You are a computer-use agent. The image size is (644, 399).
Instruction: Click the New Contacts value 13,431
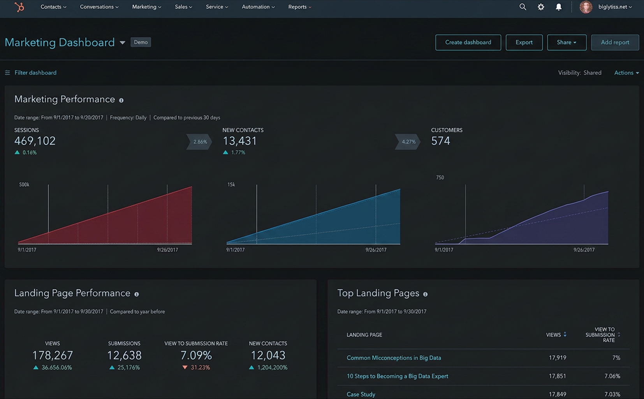(x=240, y=141)
